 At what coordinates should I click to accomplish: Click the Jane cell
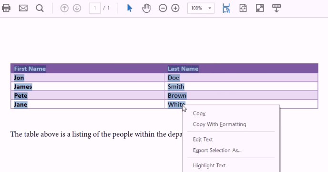[87, 104]
